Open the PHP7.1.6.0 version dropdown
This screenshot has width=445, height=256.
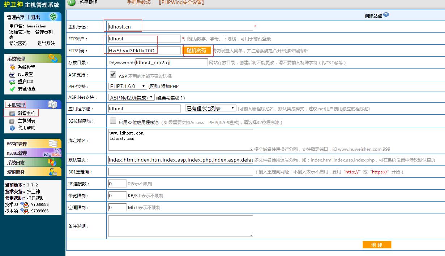(128, 87)
